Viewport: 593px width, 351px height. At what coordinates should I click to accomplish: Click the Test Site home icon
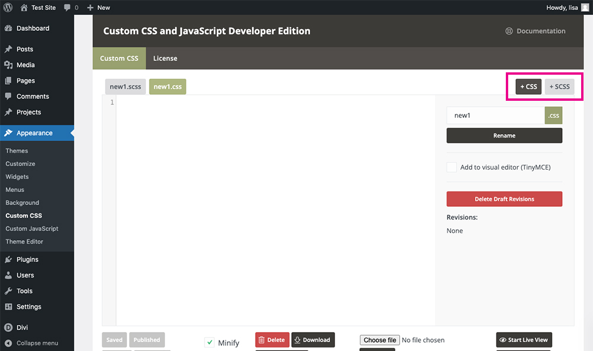24,8
